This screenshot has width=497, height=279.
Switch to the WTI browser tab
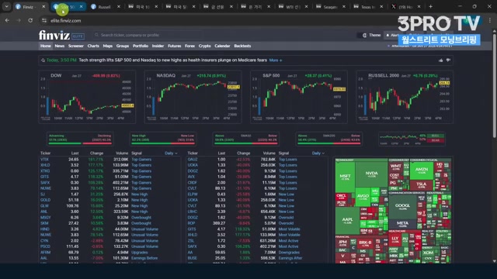tap(292, 7)
